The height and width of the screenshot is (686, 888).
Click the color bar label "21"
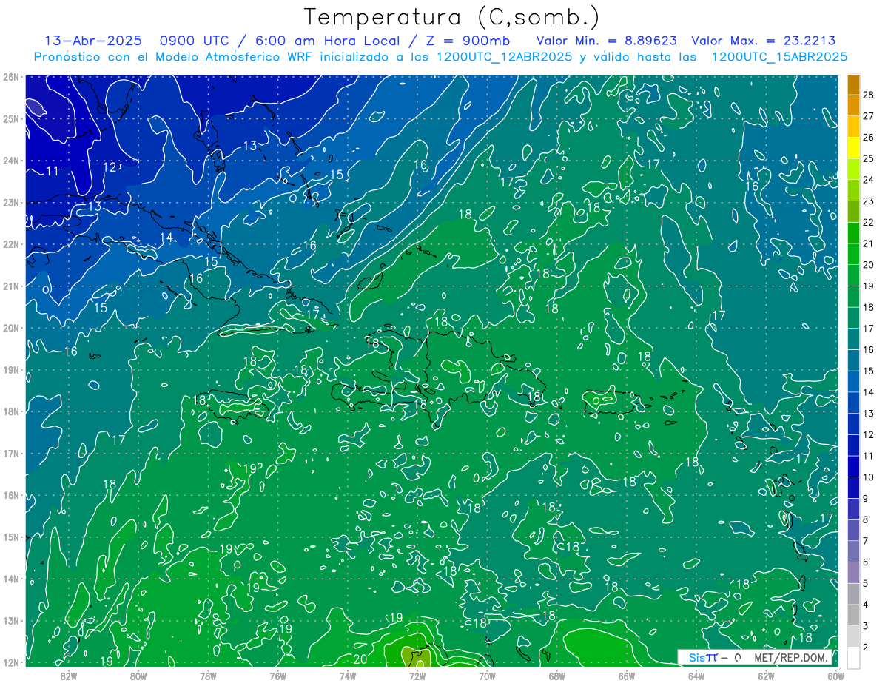[x=868, y=243]
